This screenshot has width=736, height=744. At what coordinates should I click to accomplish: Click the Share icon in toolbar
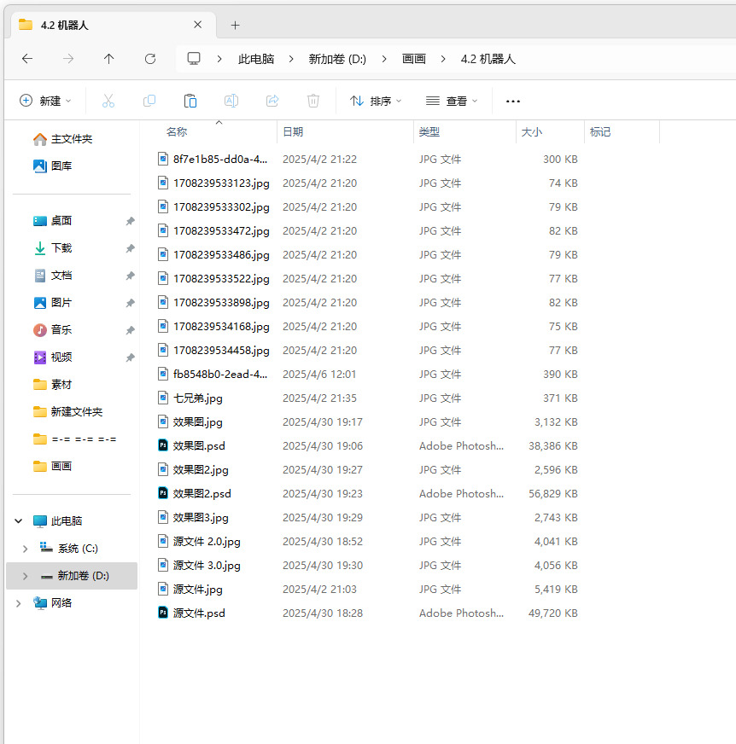pos(272,101)
